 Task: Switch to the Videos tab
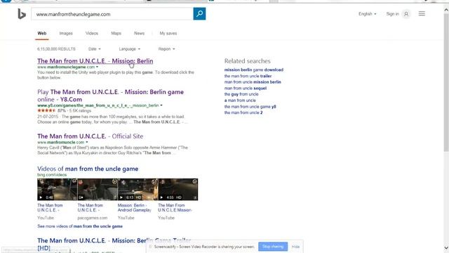coord(92,33)
